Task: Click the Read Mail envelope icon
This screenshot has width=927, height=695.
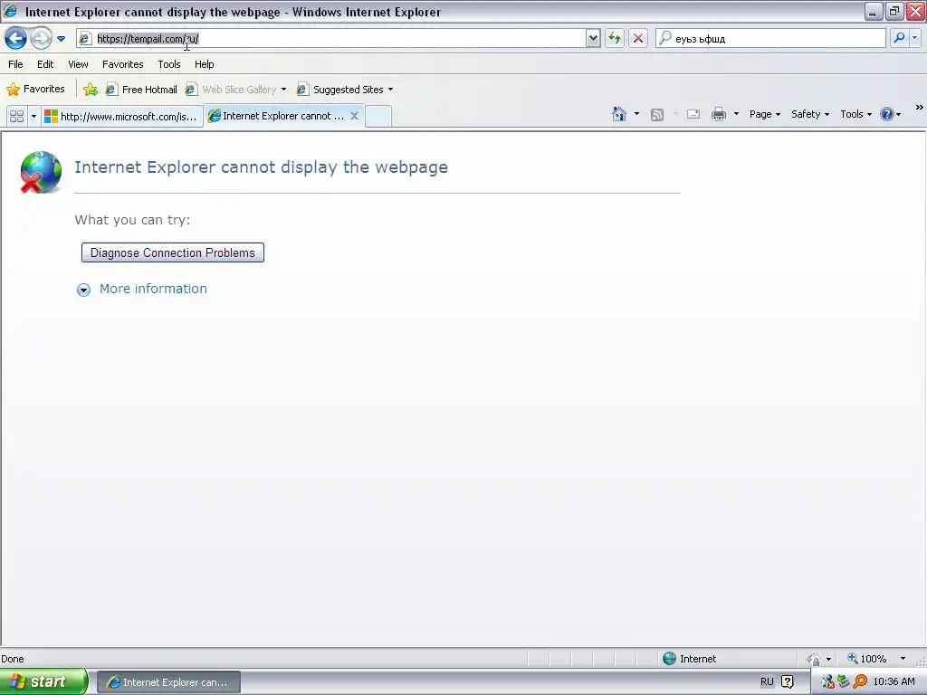Action: 693,114
